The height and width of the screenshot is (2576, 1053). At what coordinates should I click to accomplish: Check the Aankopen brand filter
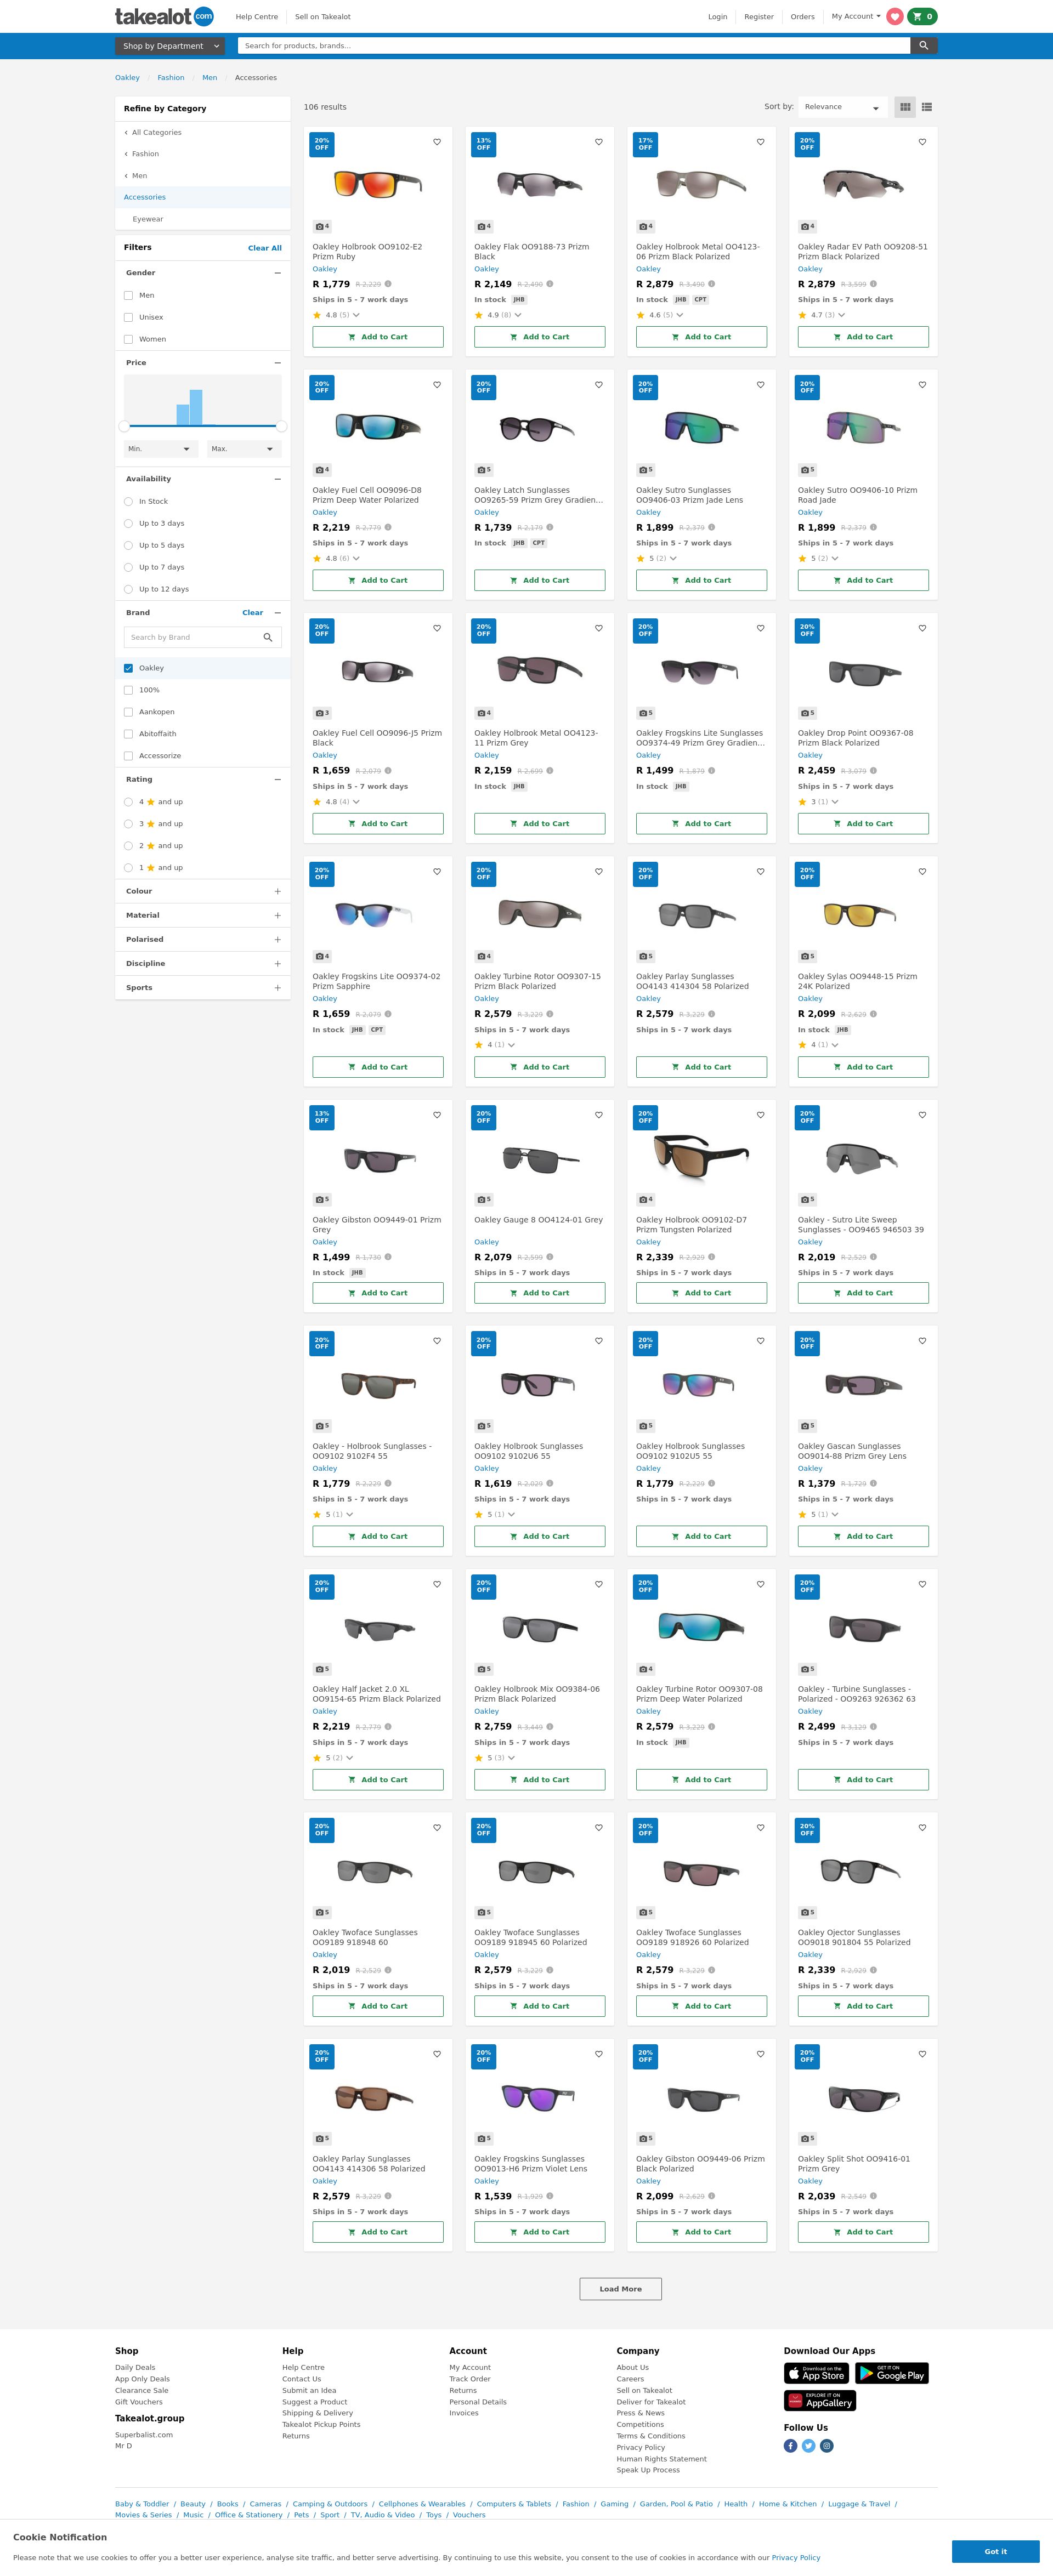tap(128, 712)
